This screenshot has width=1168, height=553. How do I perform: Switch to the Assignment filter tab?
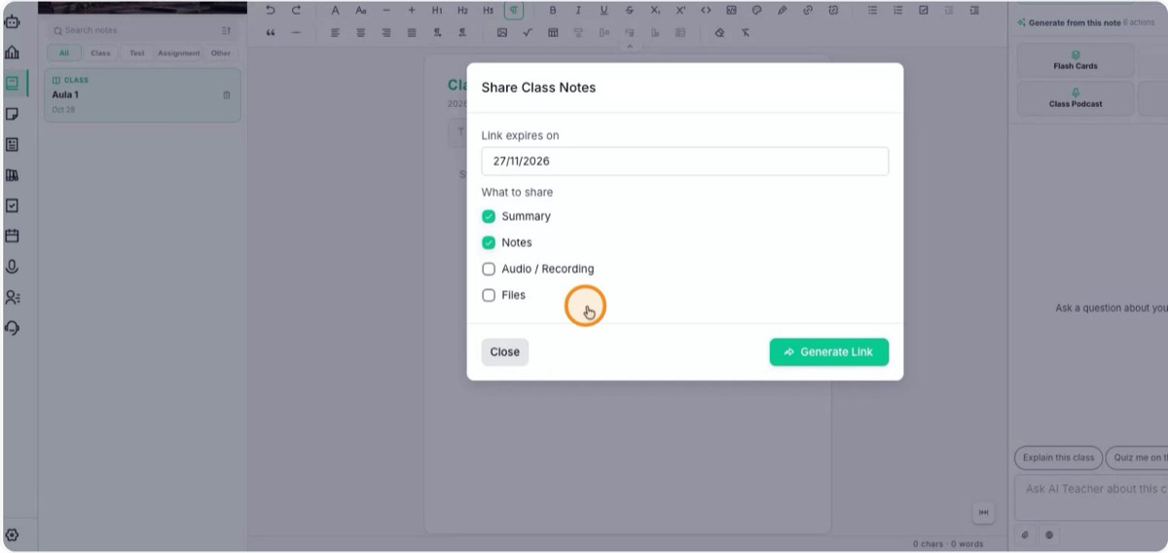(179, 54)
